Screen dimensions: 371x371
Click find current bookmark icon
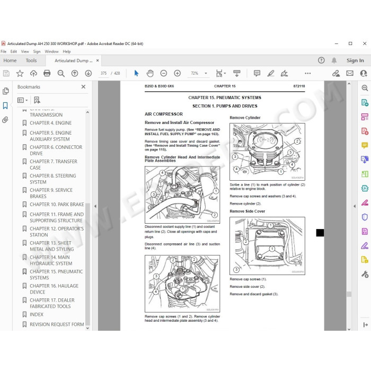[37, 100]
